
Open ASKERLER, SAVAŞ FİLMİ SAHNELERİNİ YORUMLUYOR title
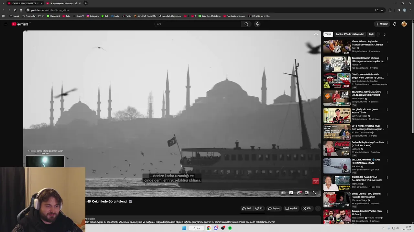(x=367, y=179)
